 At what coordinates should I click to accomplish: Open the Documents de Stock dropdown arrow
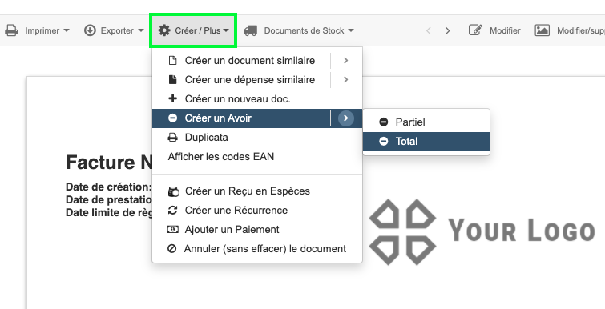point(351,30)
